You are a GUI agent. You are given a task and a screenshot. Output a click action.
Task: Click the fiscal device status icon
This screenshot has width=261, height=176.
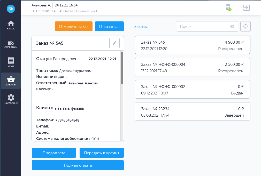click(x=228, y=7)
